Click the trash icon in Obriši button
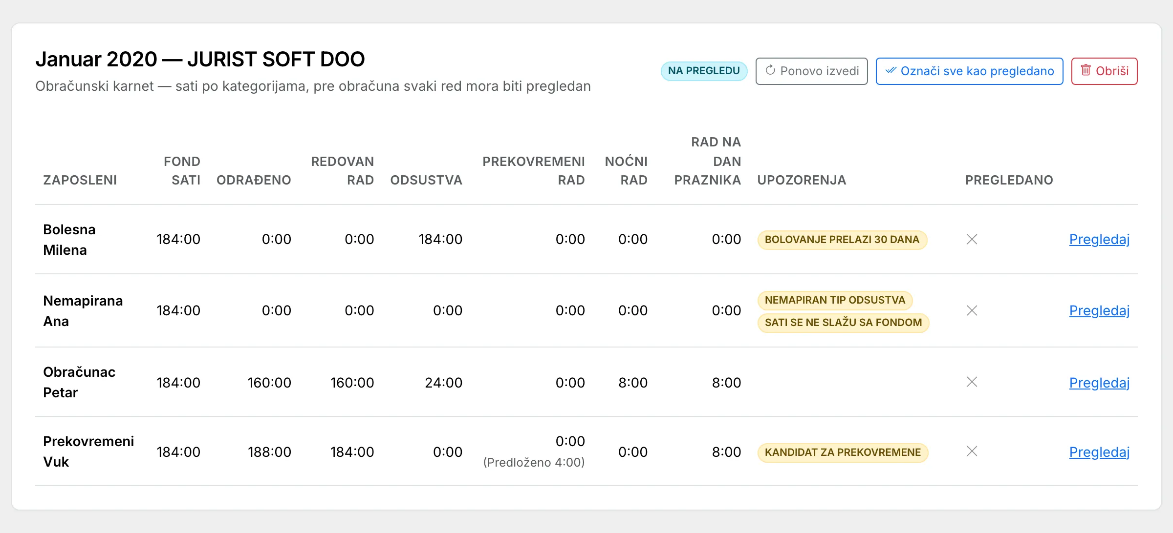Image resolution: width=1173 pixels, height=533 pixels. coord(1086,70)
